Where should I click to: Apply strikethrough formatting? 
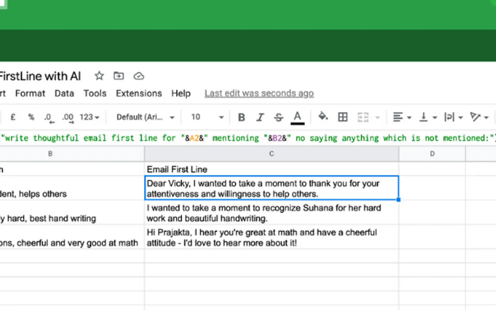[x=279, y=117]
